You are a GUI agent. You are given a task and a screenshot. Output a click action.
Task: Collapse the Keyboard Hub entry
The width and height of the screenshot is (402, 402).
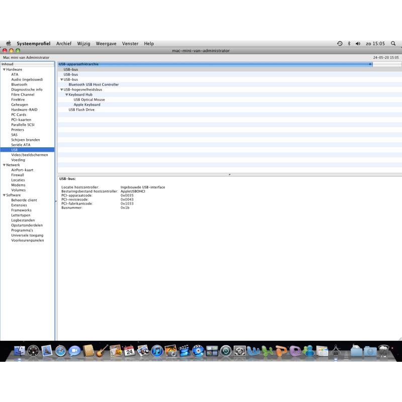click(67, 94)
